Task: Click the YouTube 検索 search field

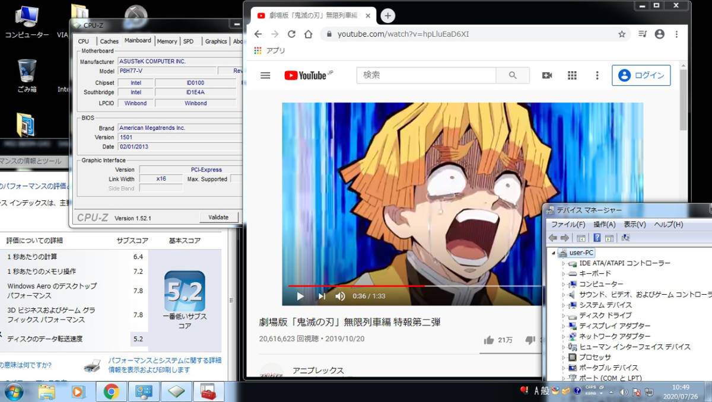Action: [x=425, y=75]
